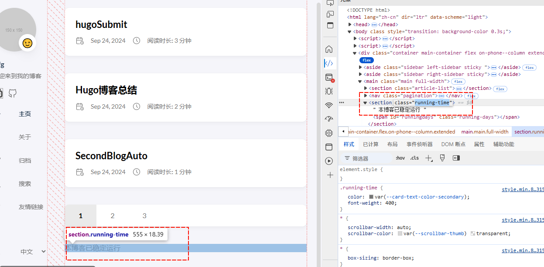Screen dimensions: 544x267
Task: Open the play-circle recorder icon panel
Action: coord(329,161)
